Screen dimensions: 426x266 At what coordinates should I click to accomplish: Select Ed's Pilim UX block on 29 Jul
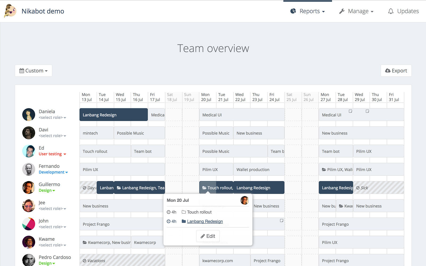tap(378, 151)
